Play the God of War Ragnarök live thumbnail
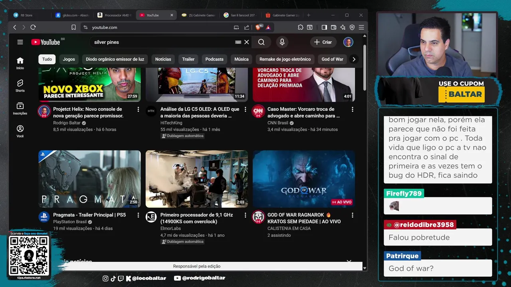 304,179
